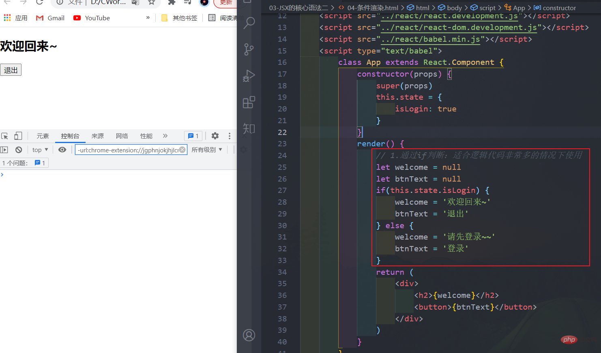Open the 所有级别 log level dropdown
This screenshot has height=353, width=601.
pos(207,150)
